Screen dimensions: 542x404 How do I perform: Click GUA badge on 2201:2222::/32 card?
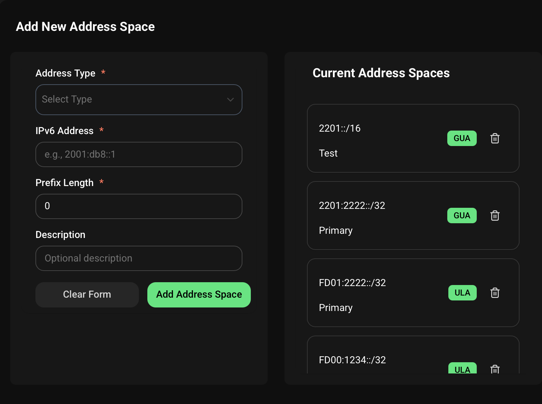tap(462, 216)
